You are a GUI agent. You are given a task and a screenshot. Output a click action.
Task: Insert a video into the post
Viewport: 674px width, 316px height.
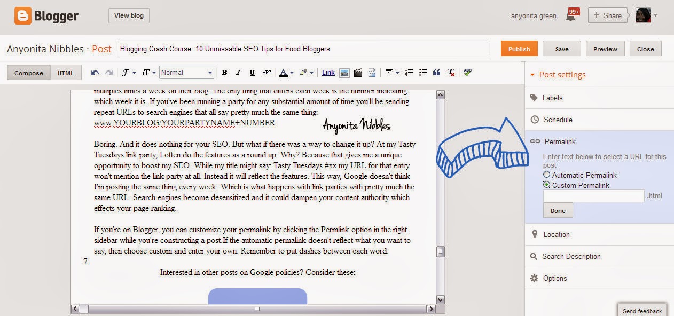pyautogui.click(x=358, y=73)
